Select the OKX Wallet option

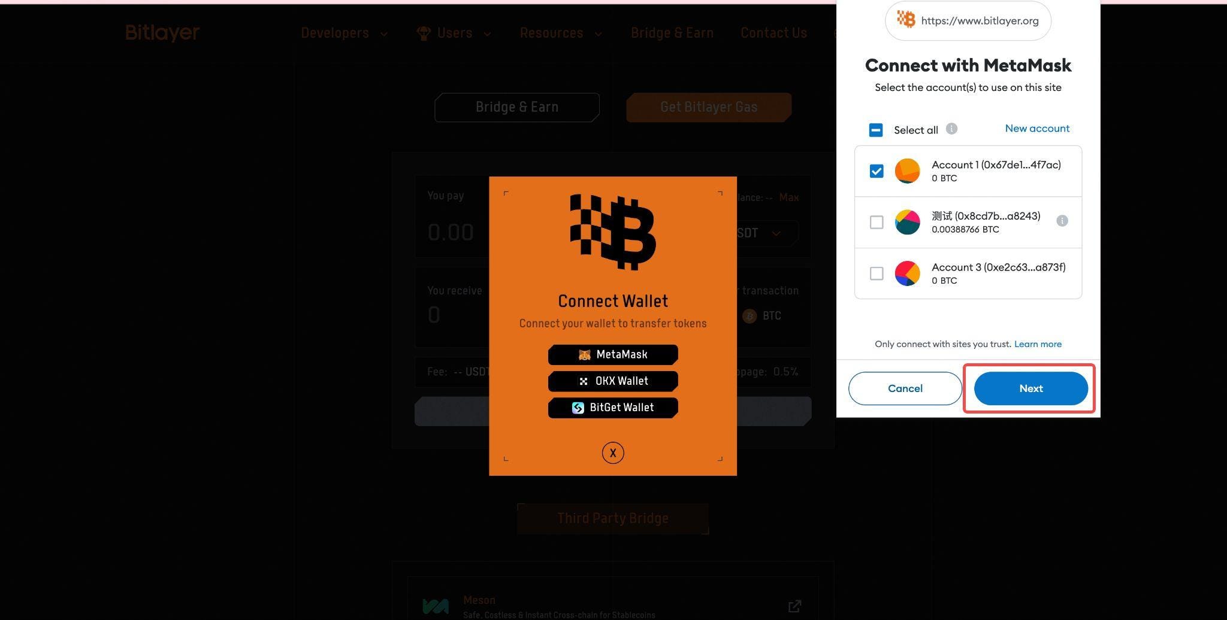coord(613,381)
